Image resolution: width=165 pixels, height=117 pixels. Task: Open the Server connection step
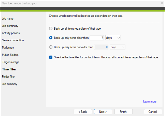click(x=13, y=40)
